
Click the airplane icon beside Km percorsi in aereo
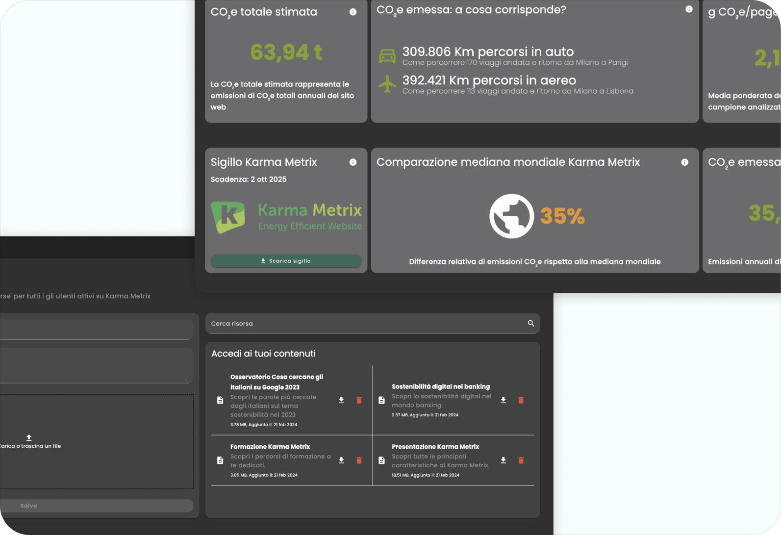point(387,84)
